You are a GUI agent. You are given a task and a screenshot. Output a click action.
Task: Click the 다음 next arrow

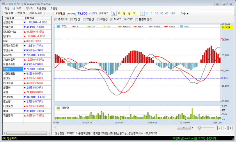pos(188,14)
